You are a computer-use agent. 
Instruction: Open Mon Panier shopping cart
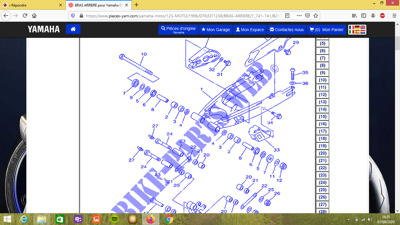point(327,30)
